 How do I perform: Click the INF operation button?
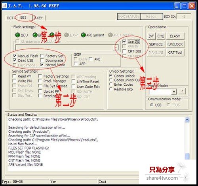point(151,36)
